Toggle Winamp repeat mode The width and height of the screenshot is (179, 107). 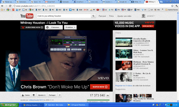[x=79, y=50]
